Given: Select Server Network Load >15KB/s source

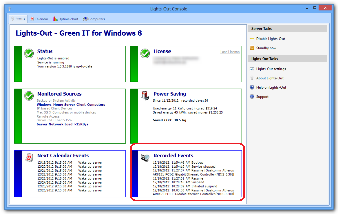Looking at the screenshot, I should tap(63, 124).
